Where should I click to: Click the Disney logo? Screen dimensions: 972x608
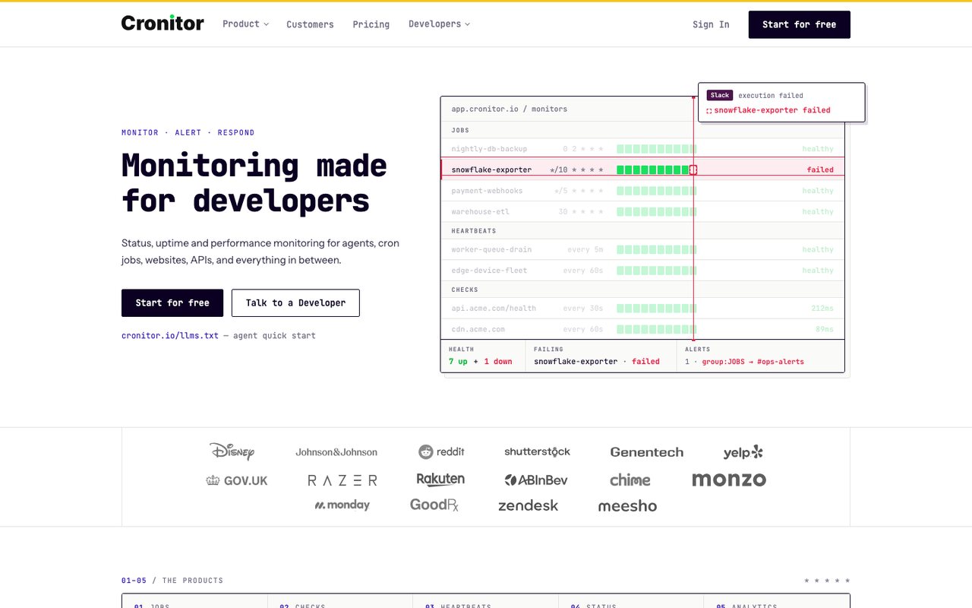pos(232,451)
